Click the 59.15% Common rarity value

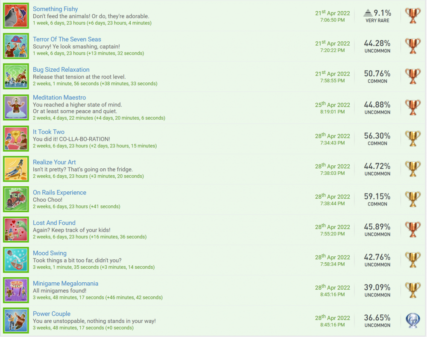point(377,196)
